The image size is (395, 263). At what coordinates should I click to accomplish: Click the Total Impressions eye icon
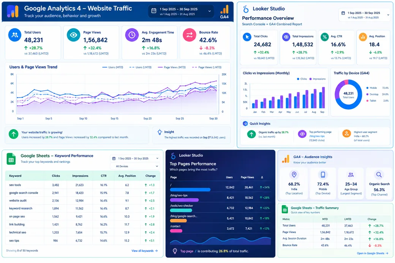tap(286, 37)
